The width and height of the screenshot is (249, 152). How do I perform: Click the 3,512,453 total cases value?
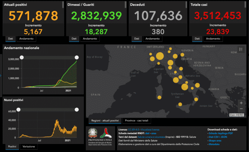point(218,16)
